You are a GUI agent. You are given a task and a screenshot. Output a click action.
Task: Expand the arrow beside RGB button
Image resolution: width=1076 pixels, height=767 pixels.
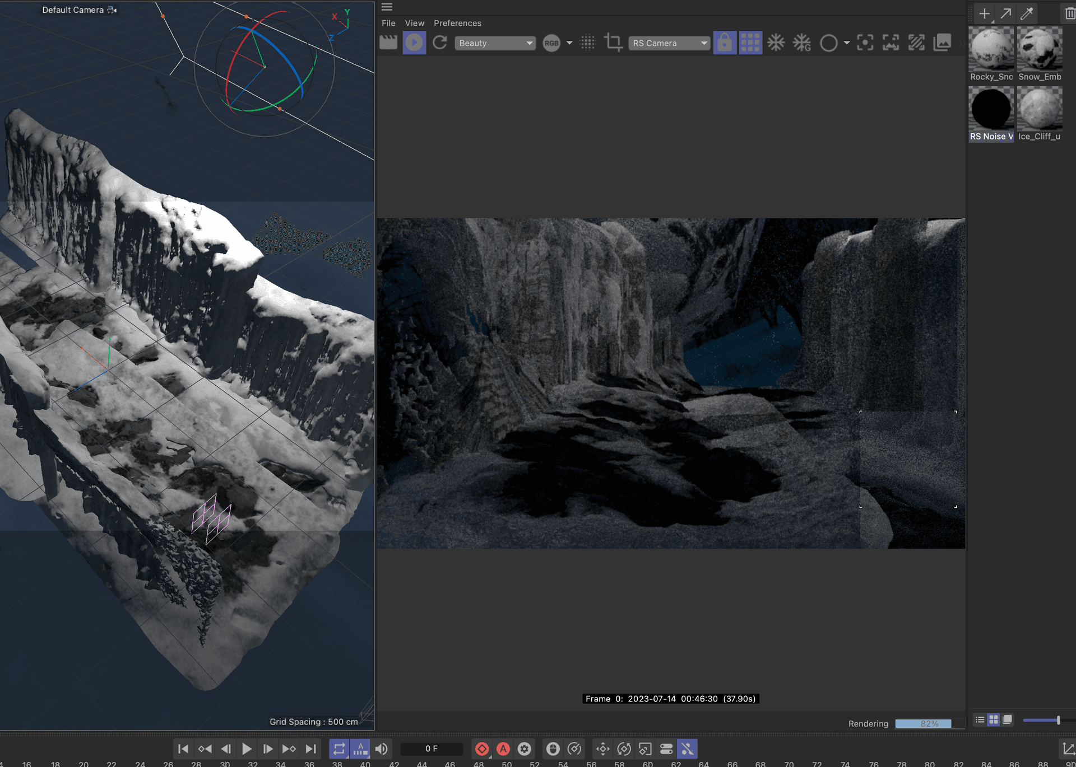pos(569,43)
